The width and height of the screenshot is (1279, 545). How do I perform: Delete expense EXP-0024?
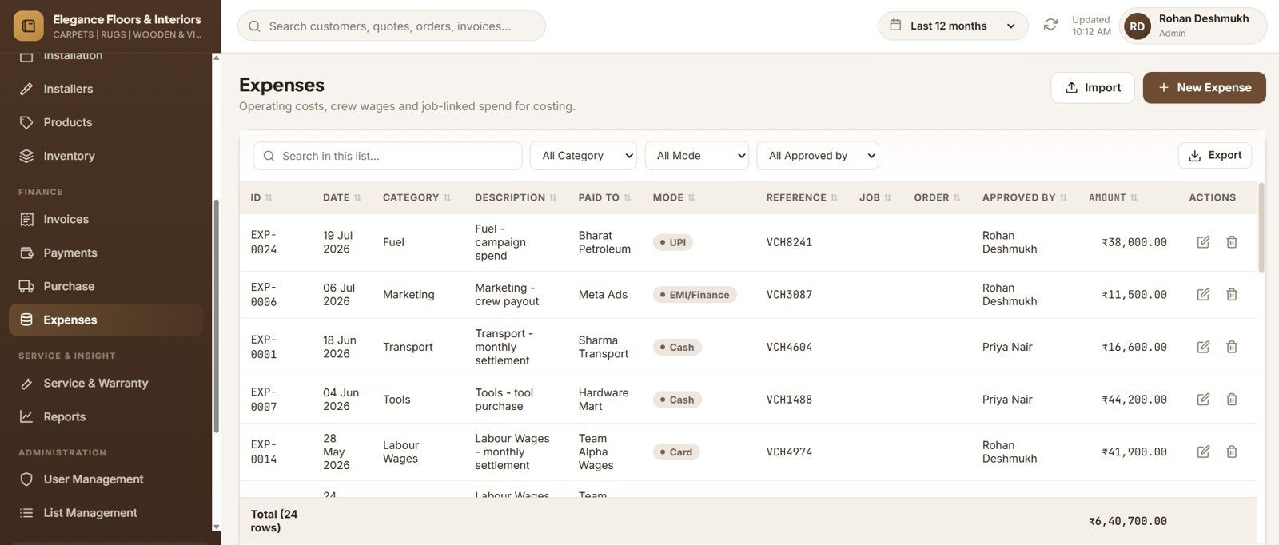point(1232,242)
